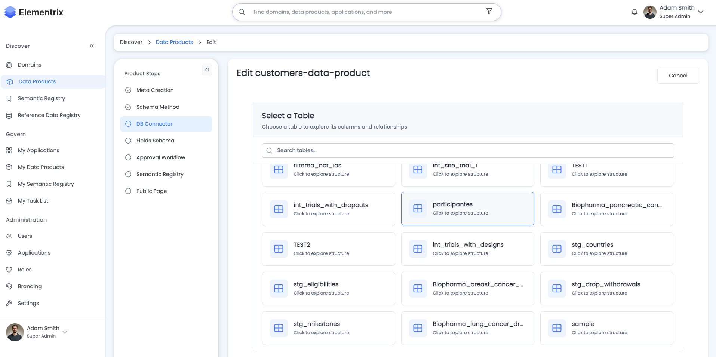The image size is (716, 357).
Task: Click the Settings wrench icon
Action: (x=9, y=303)
